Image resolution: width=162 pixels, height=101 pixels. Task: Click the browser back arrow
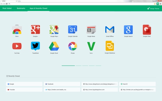tap(2, 4)
